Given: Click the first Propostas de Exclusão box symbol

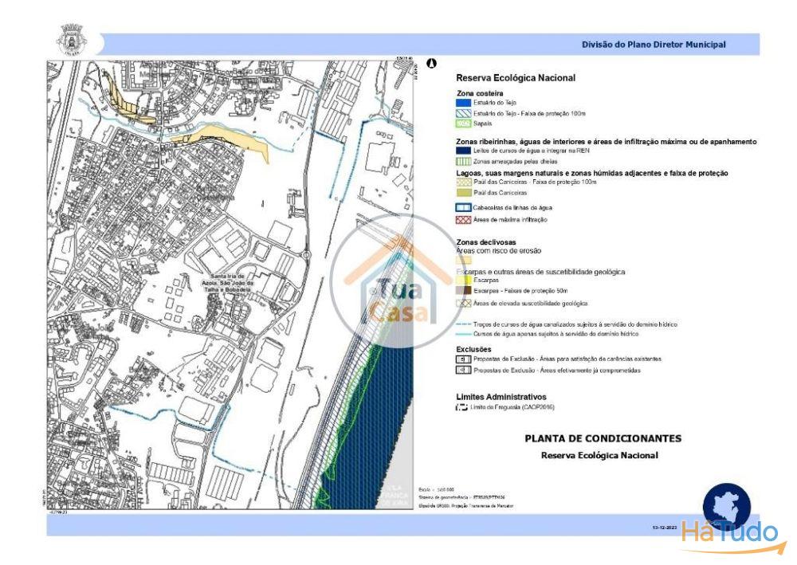Looking at the screenshot, I should click(x=463, y=359).
